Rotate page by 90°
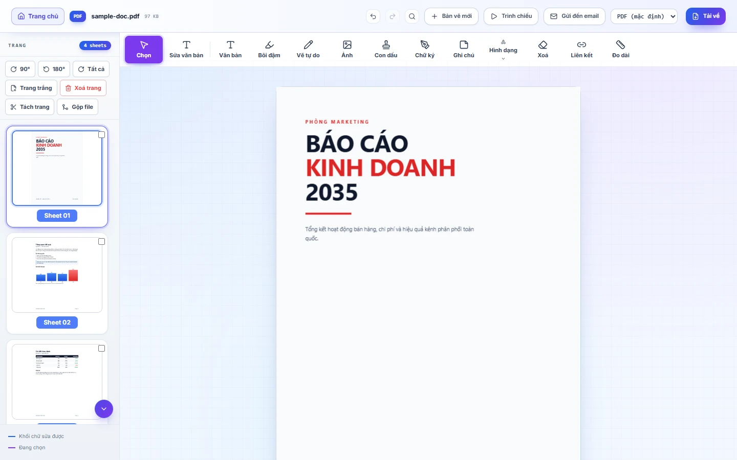 click(20, 69)
